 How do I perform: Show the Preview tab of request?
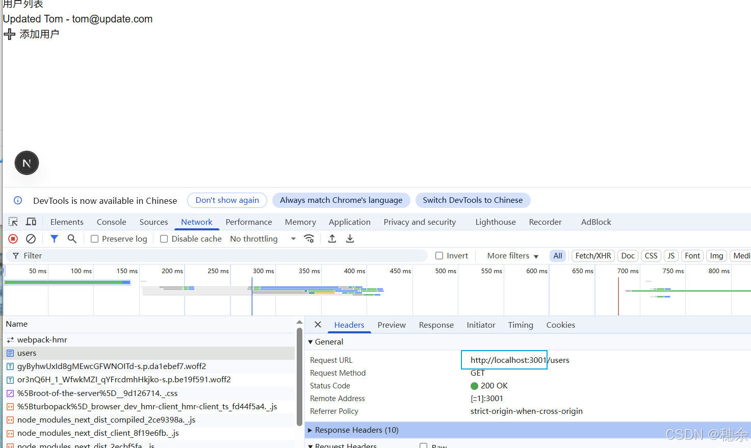(392, 325)
